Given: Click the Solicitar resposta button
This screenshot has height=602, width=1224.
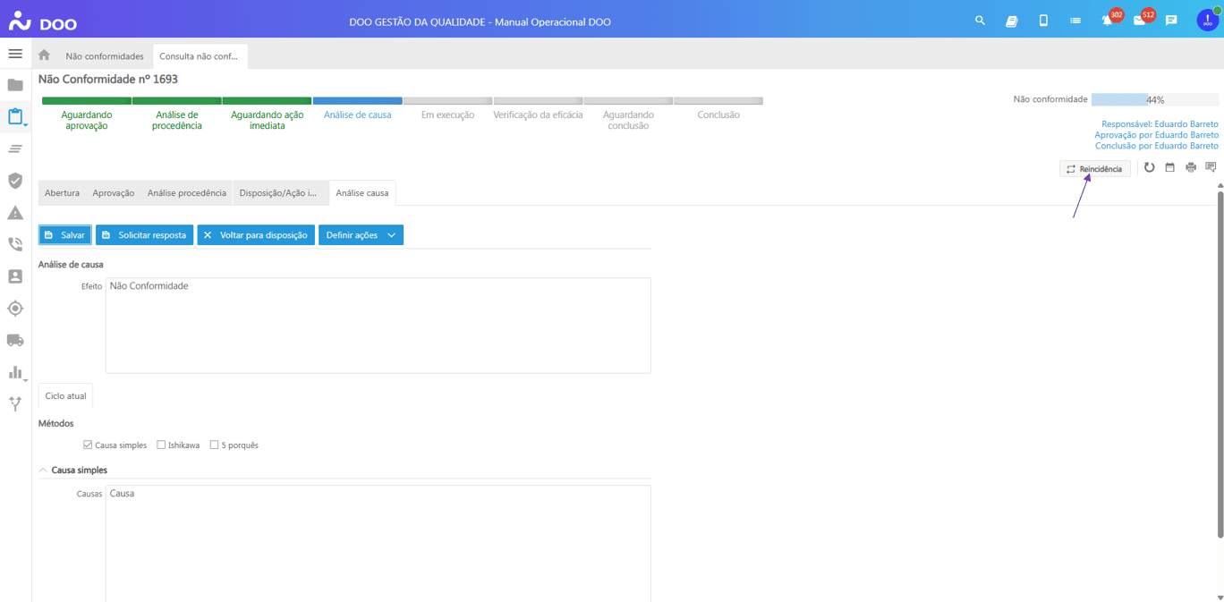Looking at the screenshot, I should coord(144,235).
